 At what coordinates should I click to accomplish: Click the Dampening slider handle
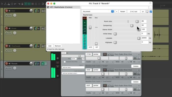132,26
